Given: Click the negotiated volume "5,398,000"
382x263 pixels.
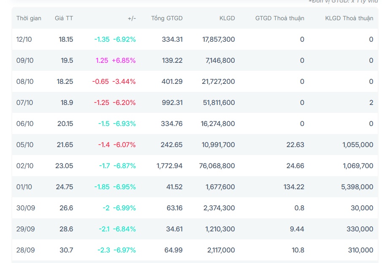Looking at the screenshot, I should 357,187.
